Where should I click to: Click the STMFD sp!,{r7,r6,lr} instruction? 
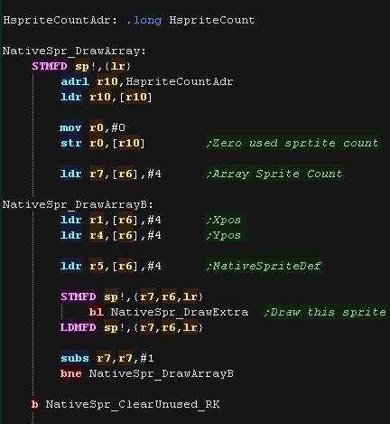132,297
